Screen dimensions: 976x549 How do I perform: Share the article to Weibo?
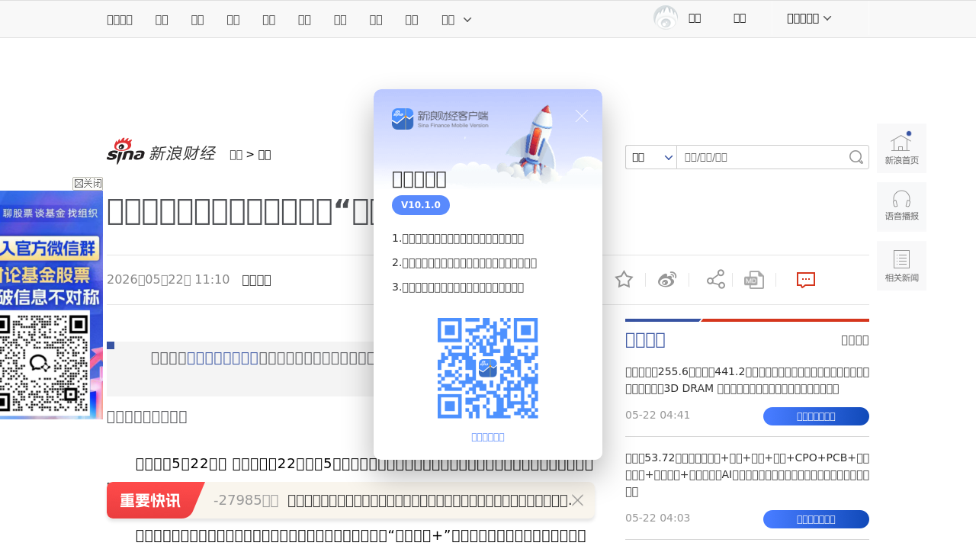click(667, 280)
